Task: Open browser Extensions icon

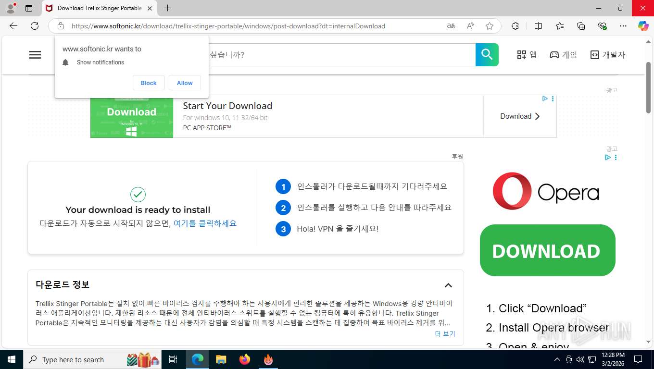Action: point(515,26)
